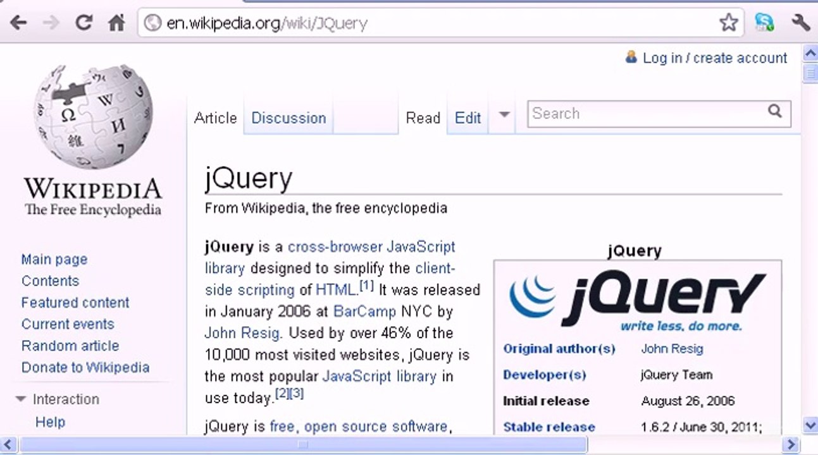
Task: Click the browser address bar URL
Action: point(267,23)
